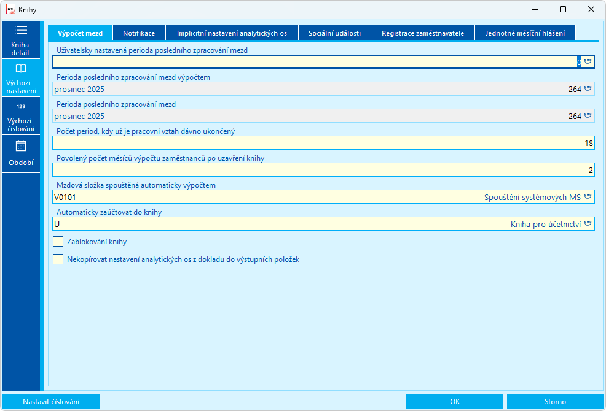Confirm with the OK button
The height and width of the screenshot is (411, 606).
(455, 402)
